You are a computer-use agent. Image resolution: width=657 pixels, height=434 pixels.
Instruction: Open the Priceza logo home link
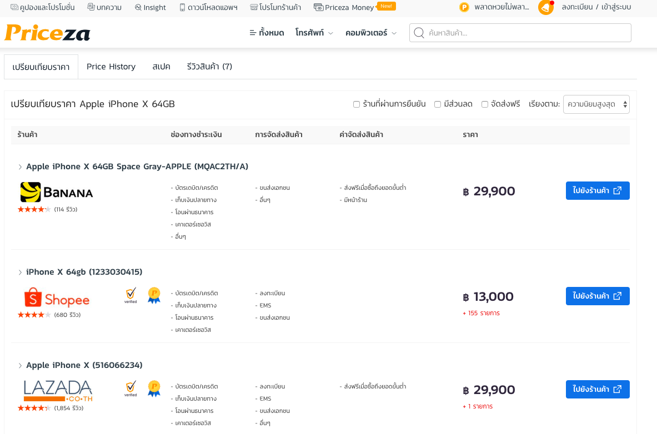47,33
